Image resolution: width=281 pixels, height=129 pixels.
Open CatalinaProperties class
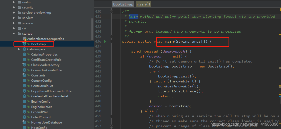pyautogui.click(x=44, y=55)
